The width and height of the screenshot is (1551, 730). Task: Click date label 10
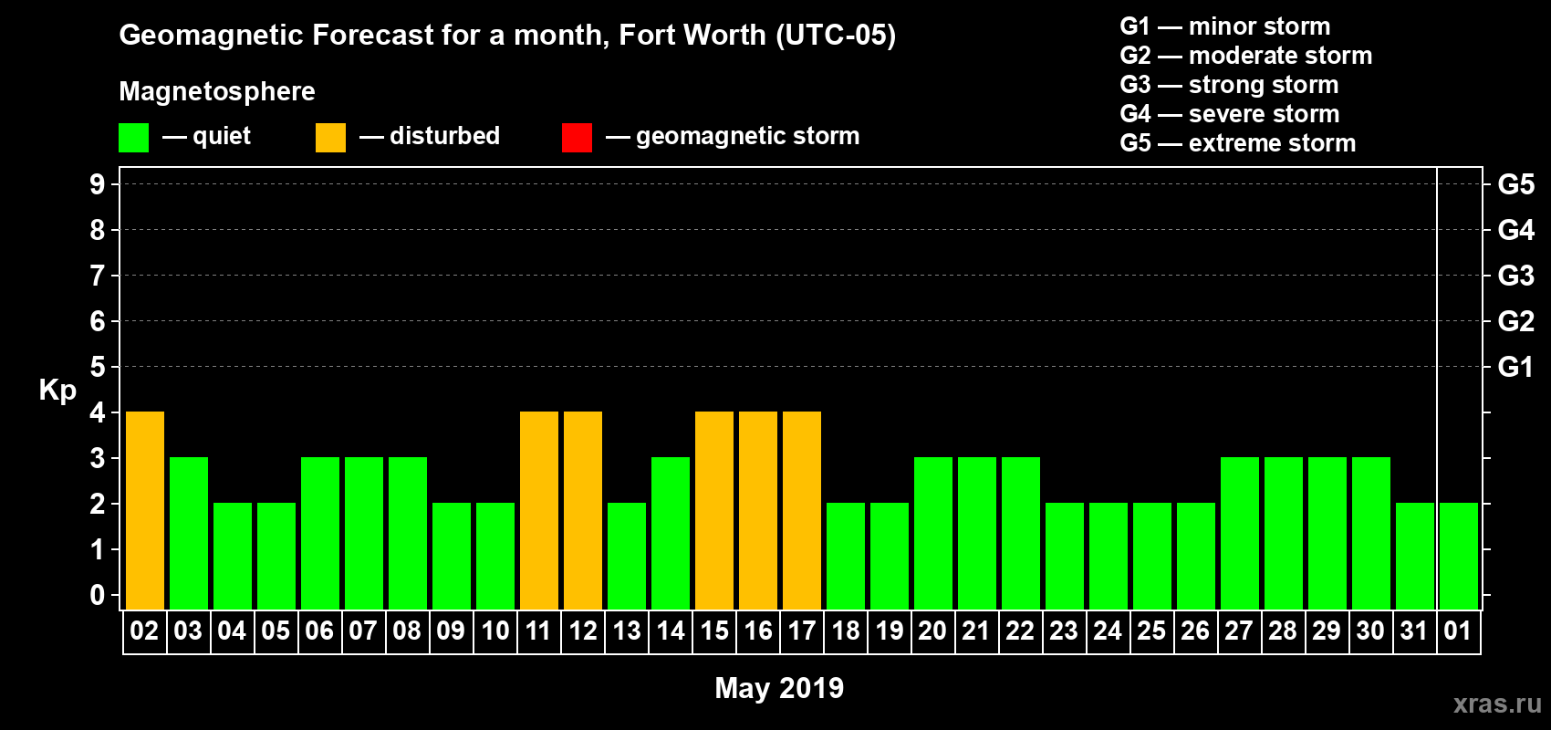tap(494, 631)
